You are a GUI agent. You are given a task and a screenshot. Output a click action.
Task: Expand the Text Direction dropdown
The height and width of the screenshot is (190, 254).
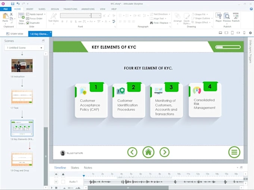coord(170,14)
